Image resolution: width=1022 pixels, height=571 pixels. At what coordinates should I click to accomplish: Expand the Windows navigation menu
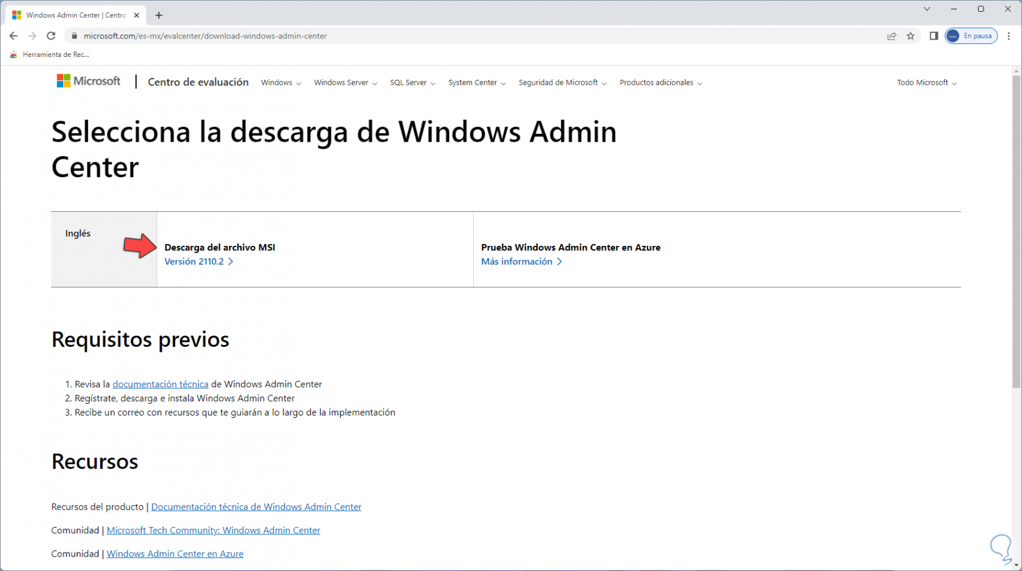click(281, 82)
